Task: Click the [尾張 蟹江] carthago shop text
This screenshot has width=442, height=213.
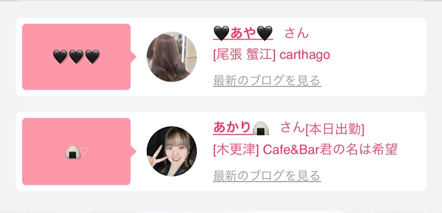Action: [x=272, y=55]
